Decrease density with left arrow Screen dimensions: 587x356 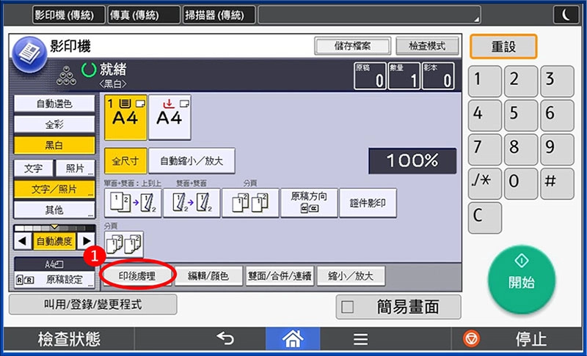(x=23, y=241)
